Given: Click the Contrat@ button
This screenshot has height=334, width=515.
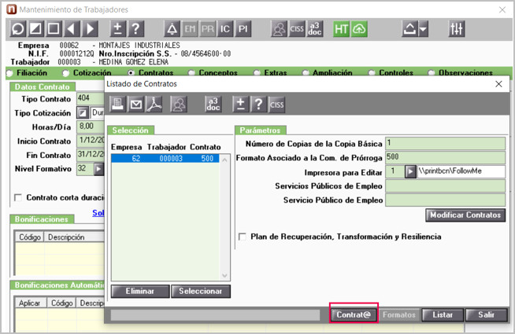Looking at the screenshot, I should point(354,314).
